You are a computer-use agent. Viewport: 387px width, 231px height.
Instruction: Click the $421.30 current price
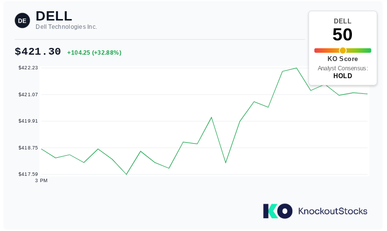point(38,52)
